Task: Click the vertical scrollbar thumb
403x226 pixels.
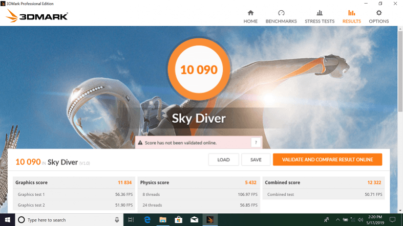Action: coord(400,71)
